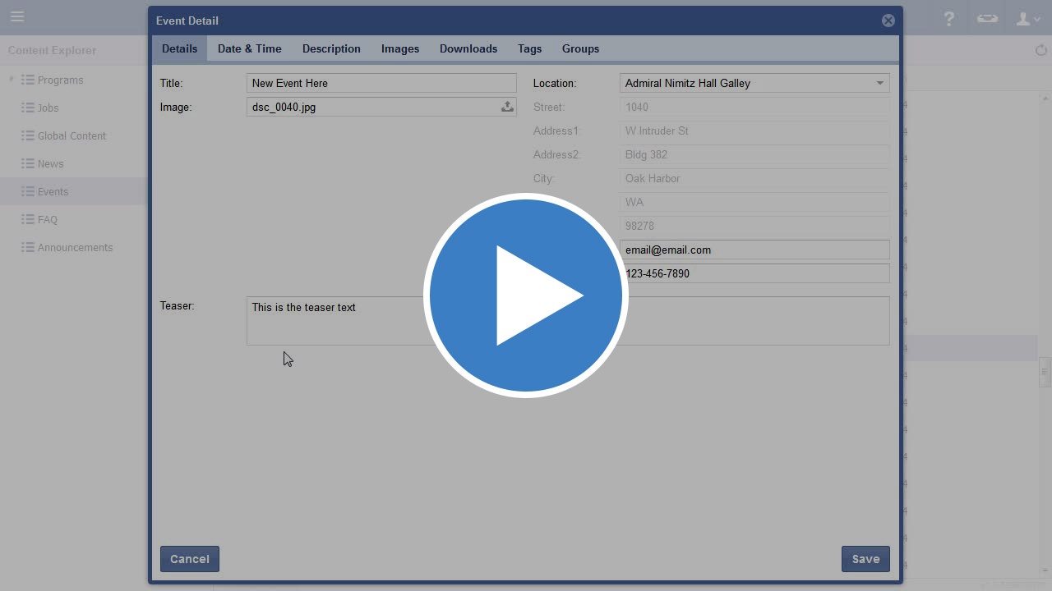Select Events in Content Explorer
1052x591 pixels.
tap(53, 191)
